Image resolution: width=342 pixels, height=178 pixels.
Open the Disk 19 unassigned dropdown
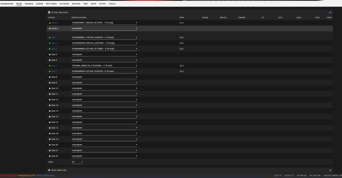[104, 139]
